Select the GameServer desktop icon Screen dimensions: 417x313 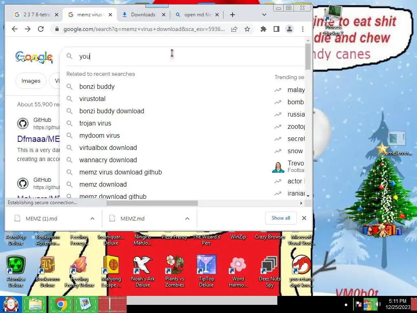397,143
